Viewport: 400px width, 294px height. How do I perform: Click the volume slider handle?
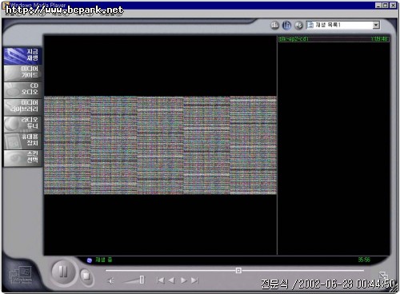point(142,280)
